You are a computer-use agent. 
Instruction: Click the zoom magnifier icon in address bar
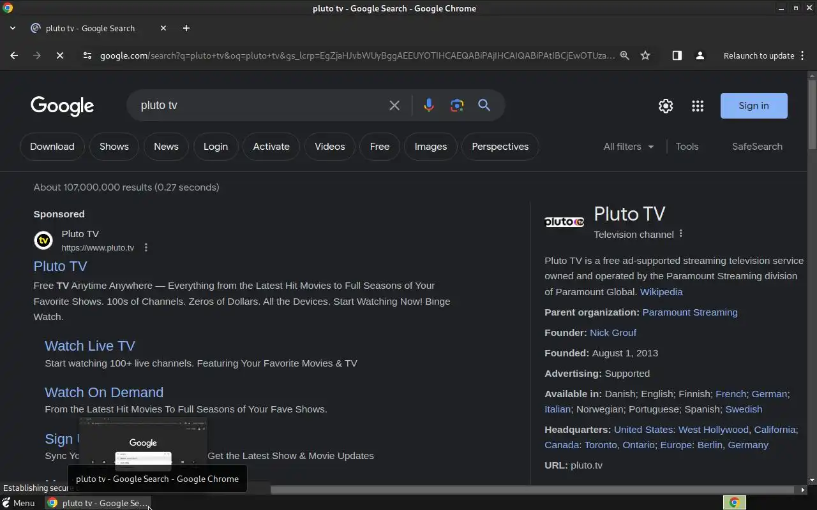tap(625, 55)
